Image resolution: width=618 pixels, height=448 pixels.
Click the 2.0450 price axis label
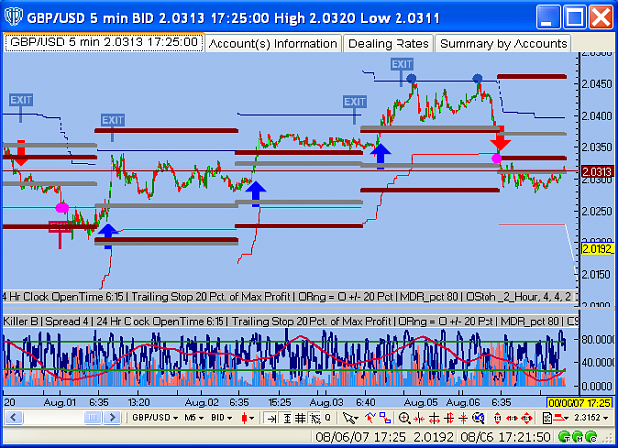597,84
